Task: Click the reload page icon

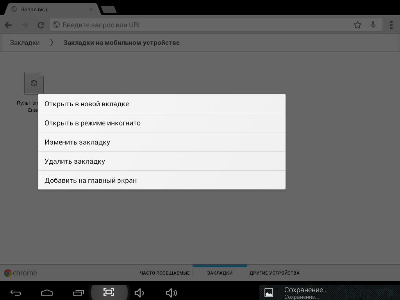Action: click(x=41, y=25)
